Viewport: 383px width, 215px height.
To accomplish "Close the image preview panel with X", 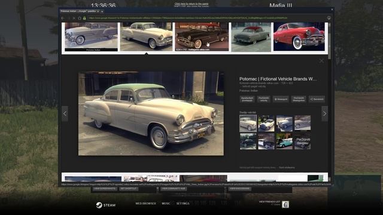I will tap(321, 61).
